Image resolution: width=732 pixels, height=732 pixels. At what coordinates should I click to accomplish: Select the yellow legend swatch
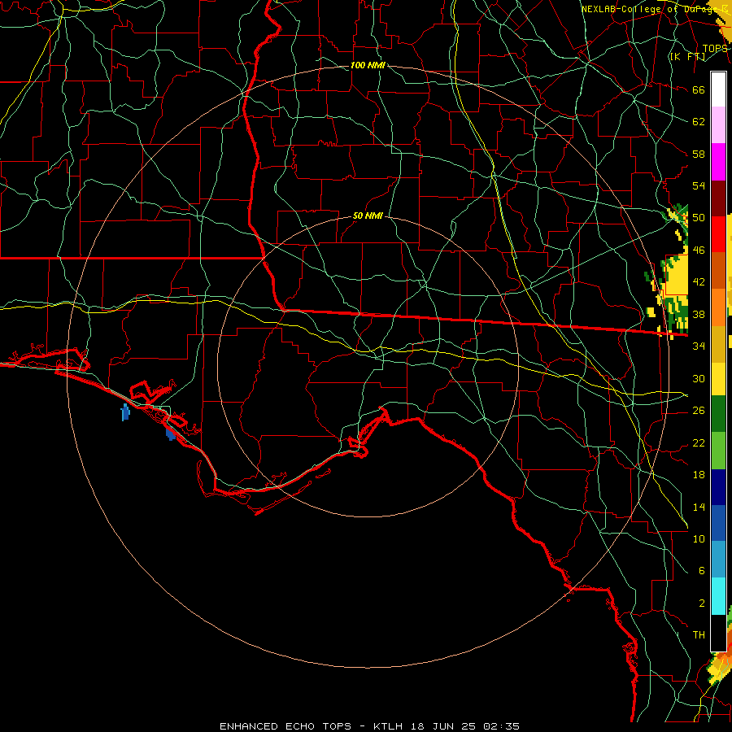point(718,379)
